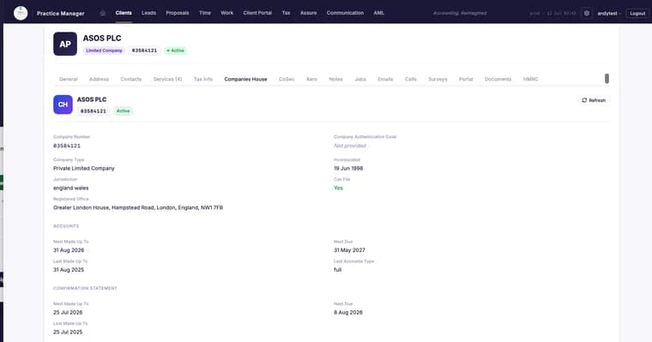Click 'Not provided' authentication code value
The height and width of the screenshot is (342, 652).
pyautogui.click(x=350, y=146)
